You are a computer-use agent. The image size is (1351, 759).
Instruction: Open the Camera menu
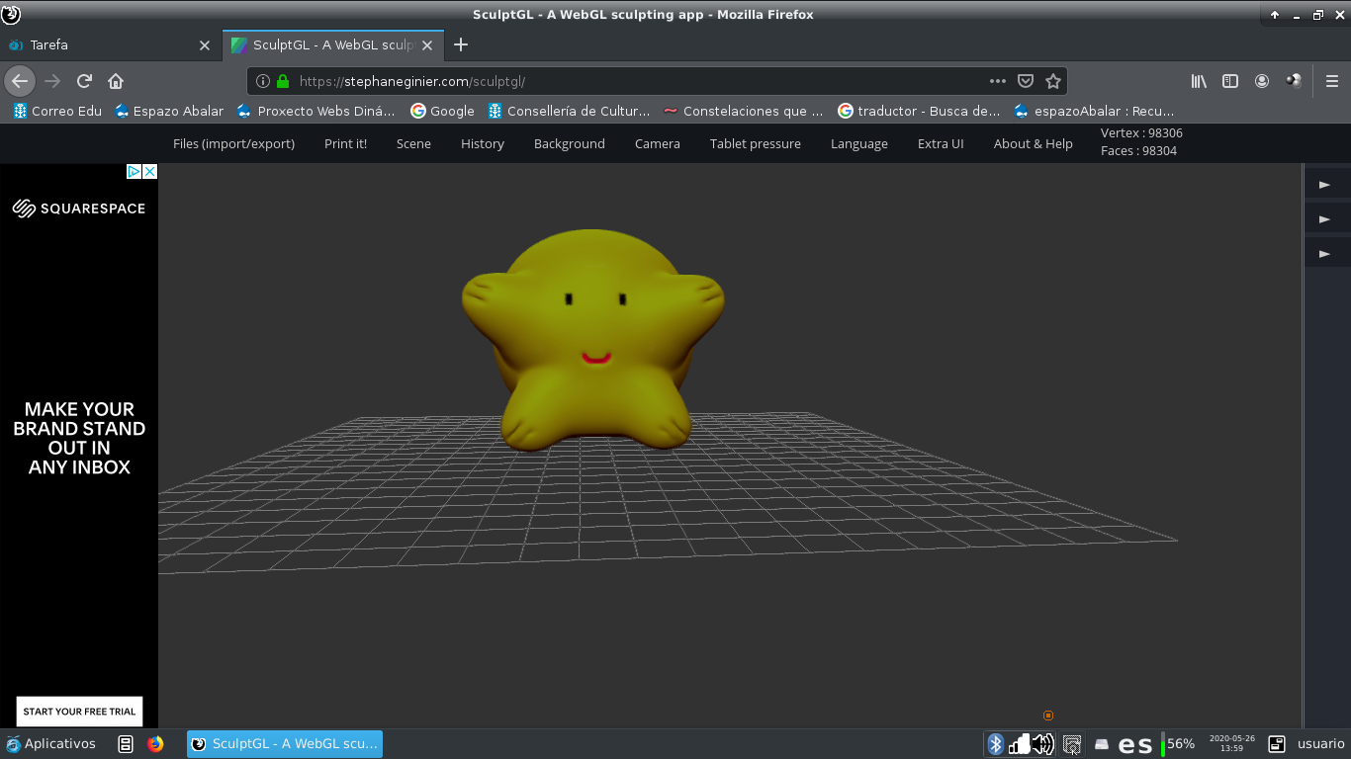click(658, 143)
